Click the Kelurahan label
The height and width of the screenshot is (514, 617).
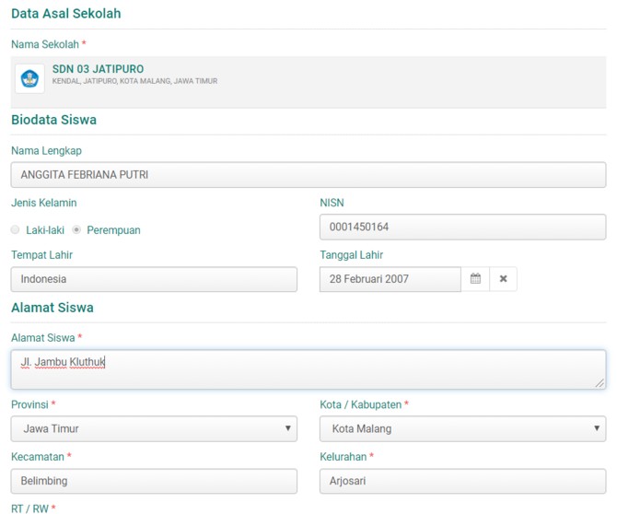tap(343, 457)
